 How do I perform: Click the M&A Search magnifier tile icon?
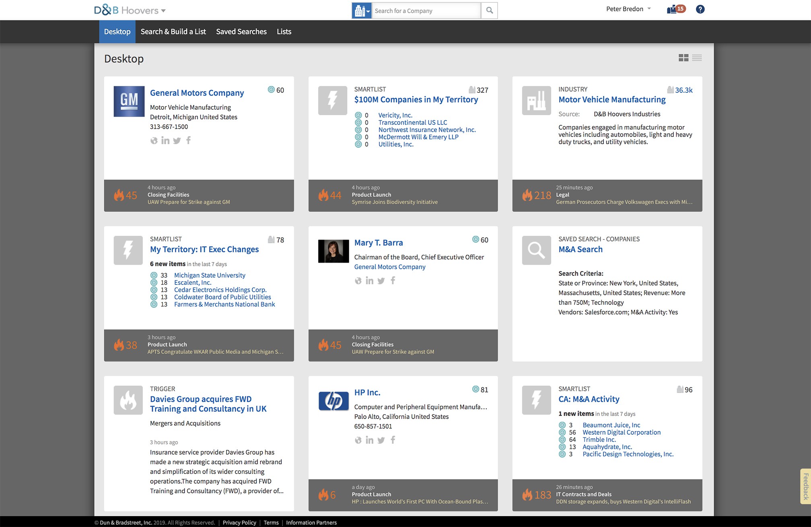536,250
